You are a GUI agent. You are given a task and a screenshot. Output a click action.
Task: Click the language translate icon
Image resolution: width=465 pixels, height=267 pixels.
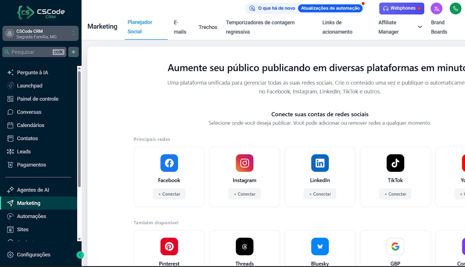point(437,8)
